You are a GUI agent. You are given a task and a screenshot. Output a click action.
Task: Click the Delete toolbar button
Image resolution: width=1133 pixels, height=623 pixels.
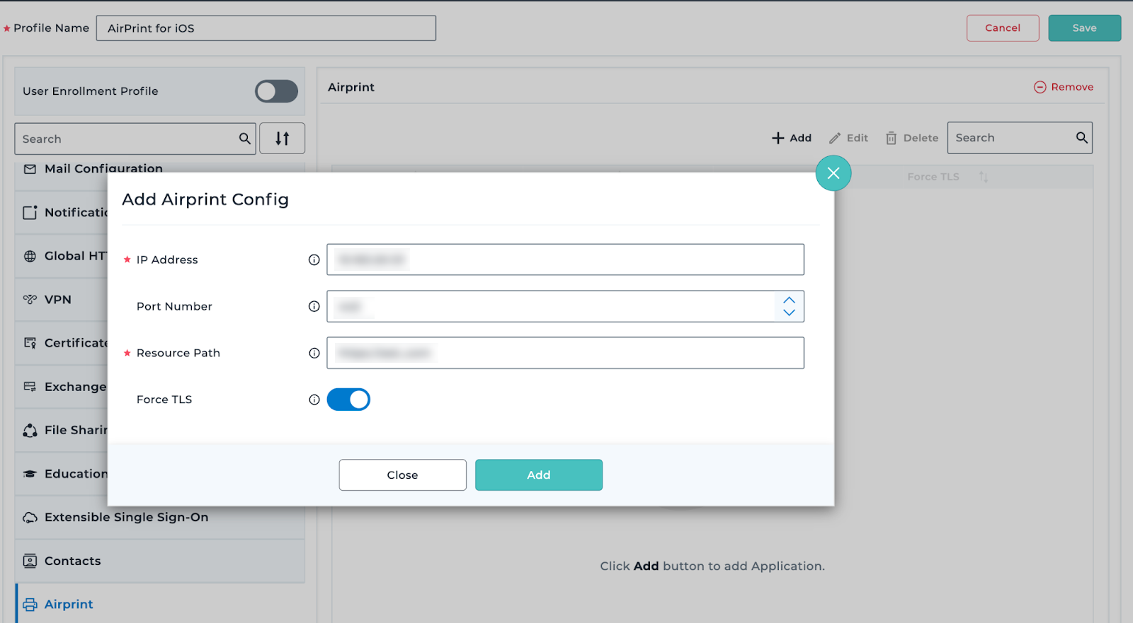[912, 138]
